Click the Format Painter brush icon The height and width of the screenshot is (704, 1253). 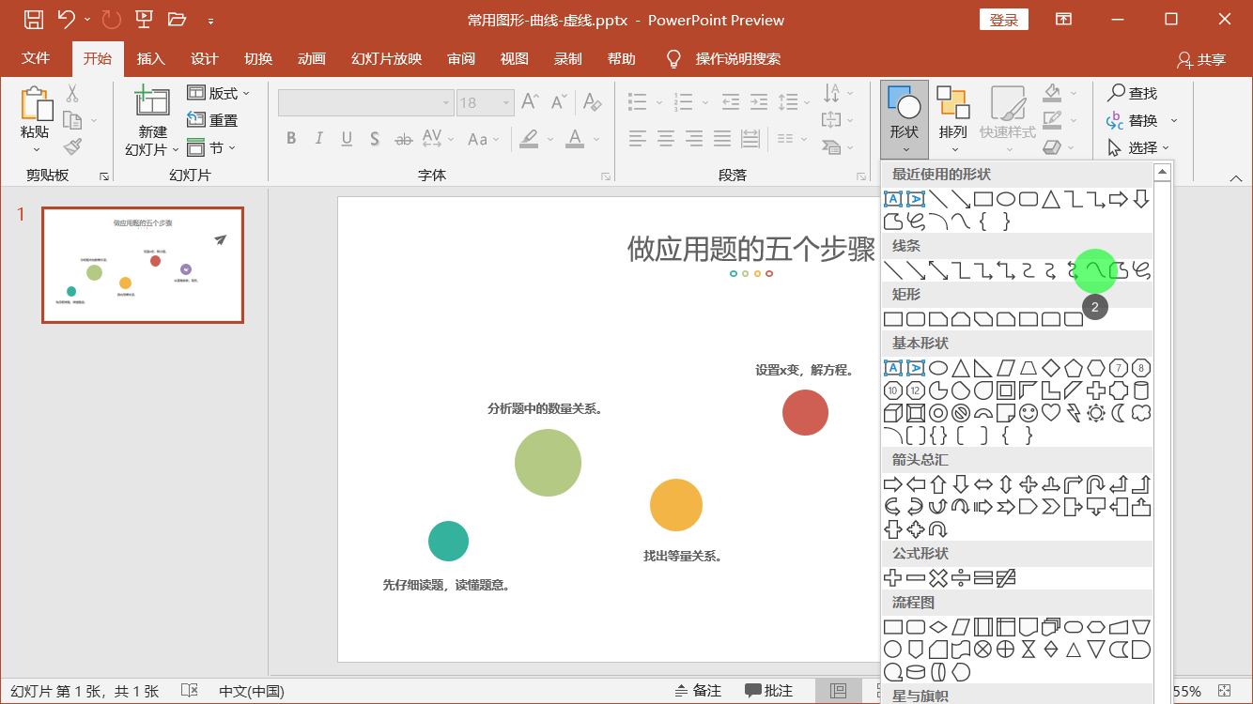click(x=72, y=146)
